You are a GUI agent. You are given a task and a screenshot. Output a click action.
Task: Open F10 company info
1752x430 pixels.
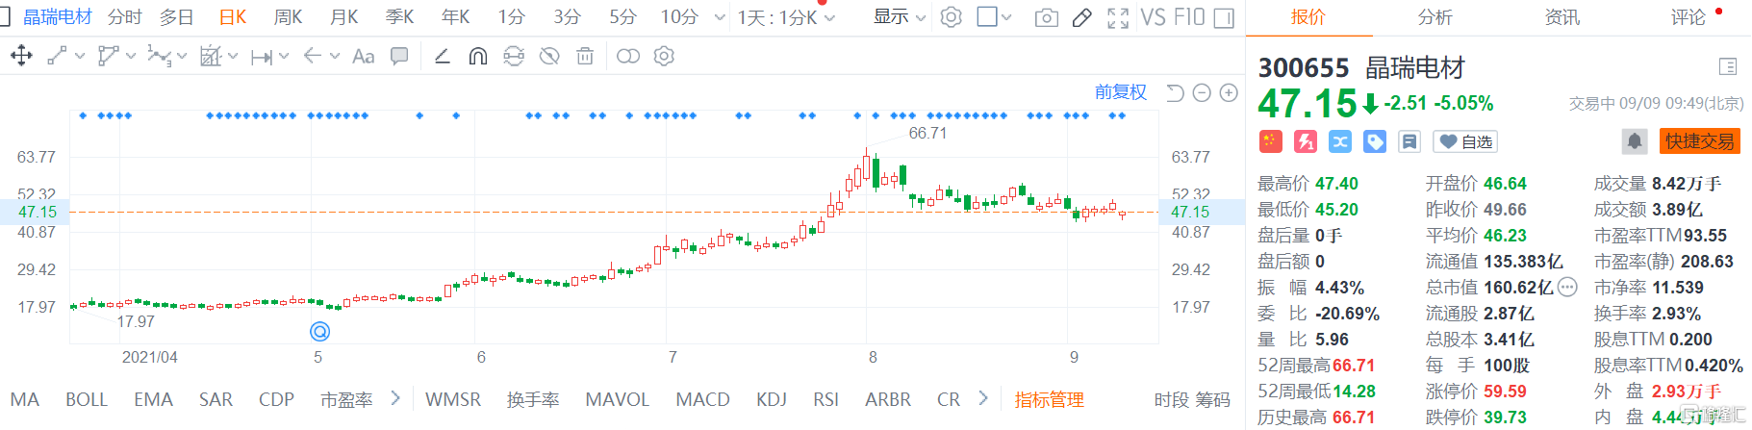click(x=1189, y=17)
